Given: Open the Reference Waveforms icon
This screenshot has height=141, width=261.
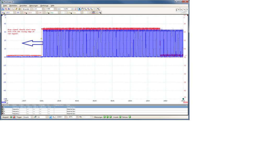Looking at the screenshot, I should coord(100,13).
